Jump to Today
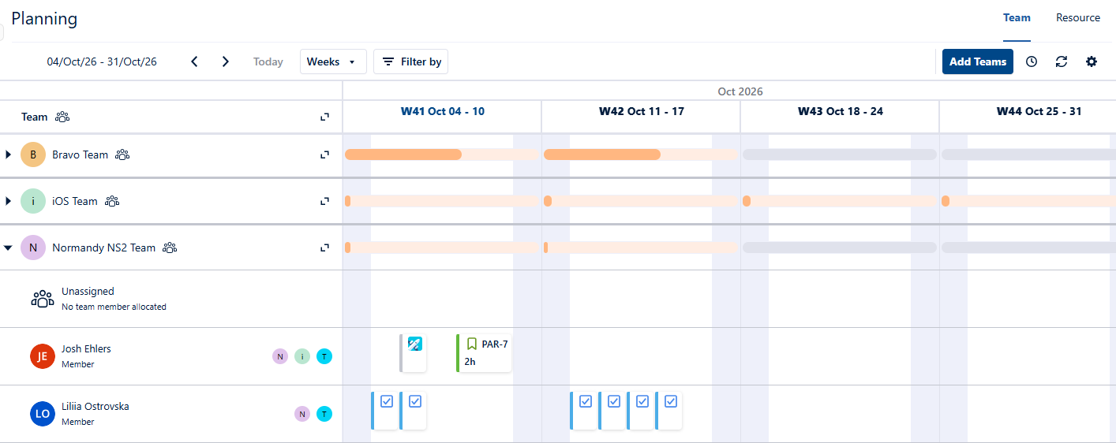This screenshot has height=443, width=1116. [268, 61]
